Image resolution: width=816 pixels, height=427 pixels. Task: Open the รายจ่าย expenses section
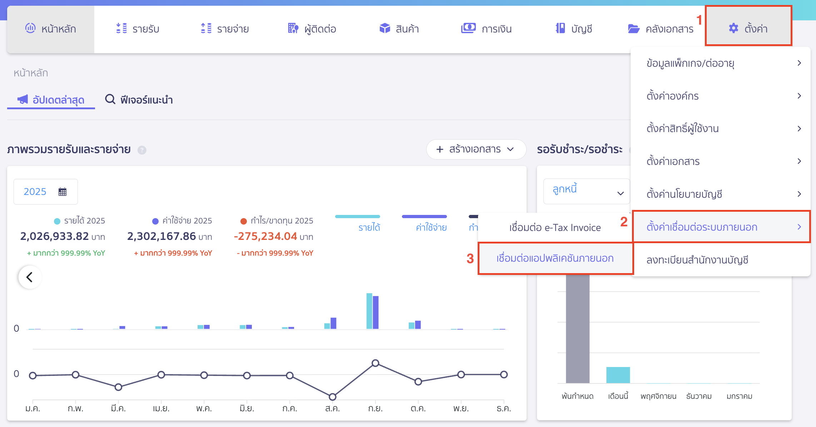tap(225, 29)
